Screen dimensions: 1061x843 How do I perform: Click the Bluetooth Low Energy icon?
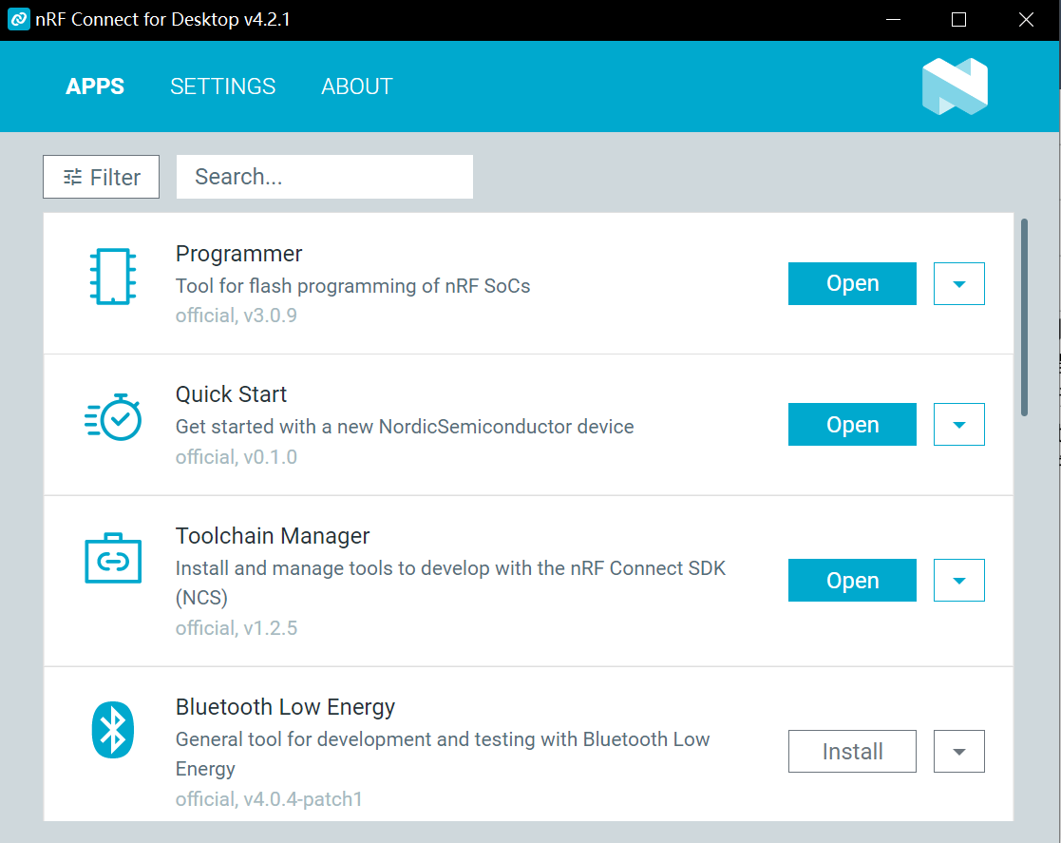point(113,729)
